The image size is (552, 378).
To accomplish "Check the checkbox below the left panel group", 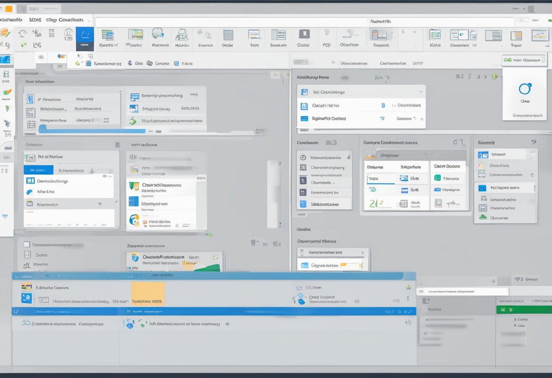I will (x=27, y=245).
